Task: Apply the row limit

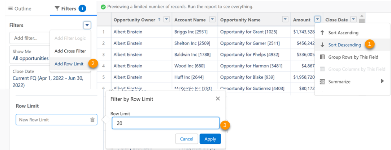Action: (210, 139)
